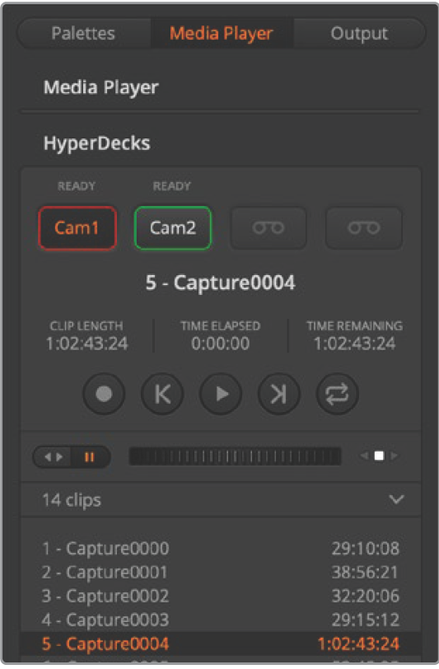Viewport: 439px width, 669px height.
Task: Expand the Media Player section header
Action: 101,87
